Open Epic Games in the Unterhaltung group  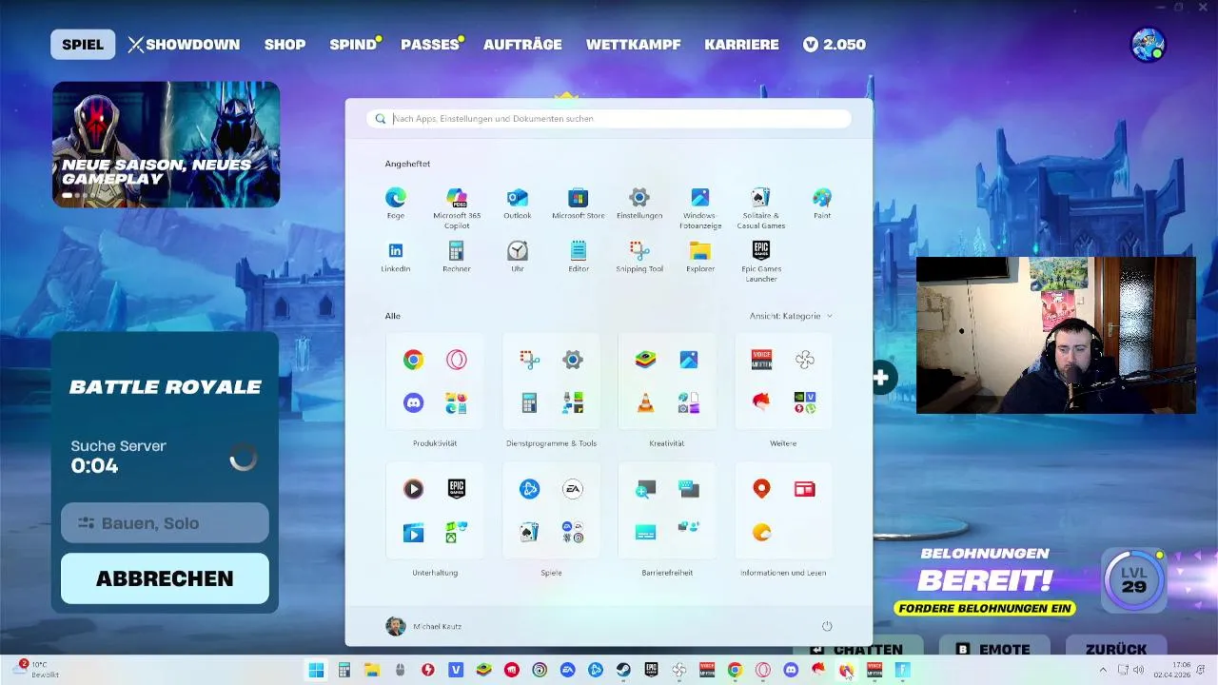[x=457, y=489]
